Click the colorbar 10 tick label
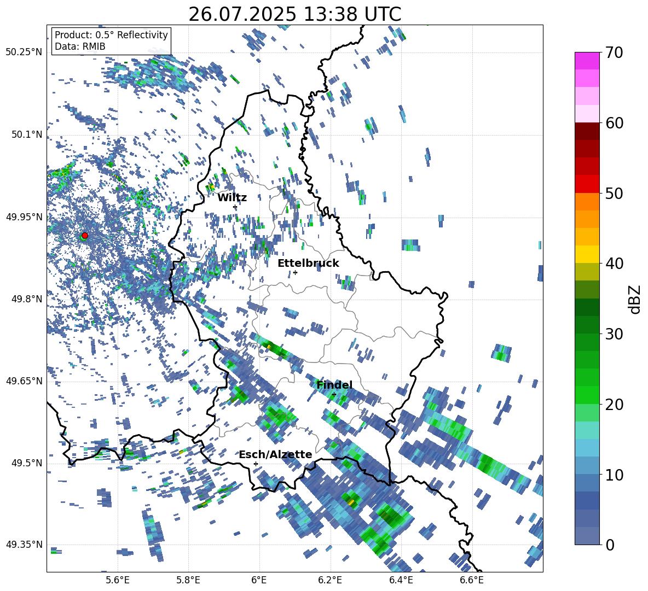The image size is (648, 591). [614, 475]
